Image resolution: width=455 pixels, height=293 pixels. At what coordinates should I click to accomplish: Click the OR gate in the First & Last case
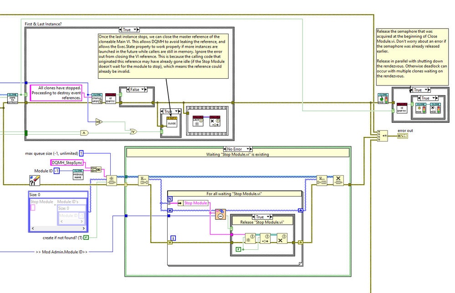point(133,131)
